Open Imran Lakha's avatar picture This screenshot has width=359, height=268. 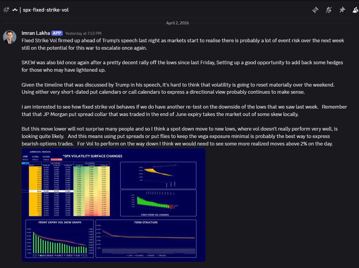pos(10,37)
